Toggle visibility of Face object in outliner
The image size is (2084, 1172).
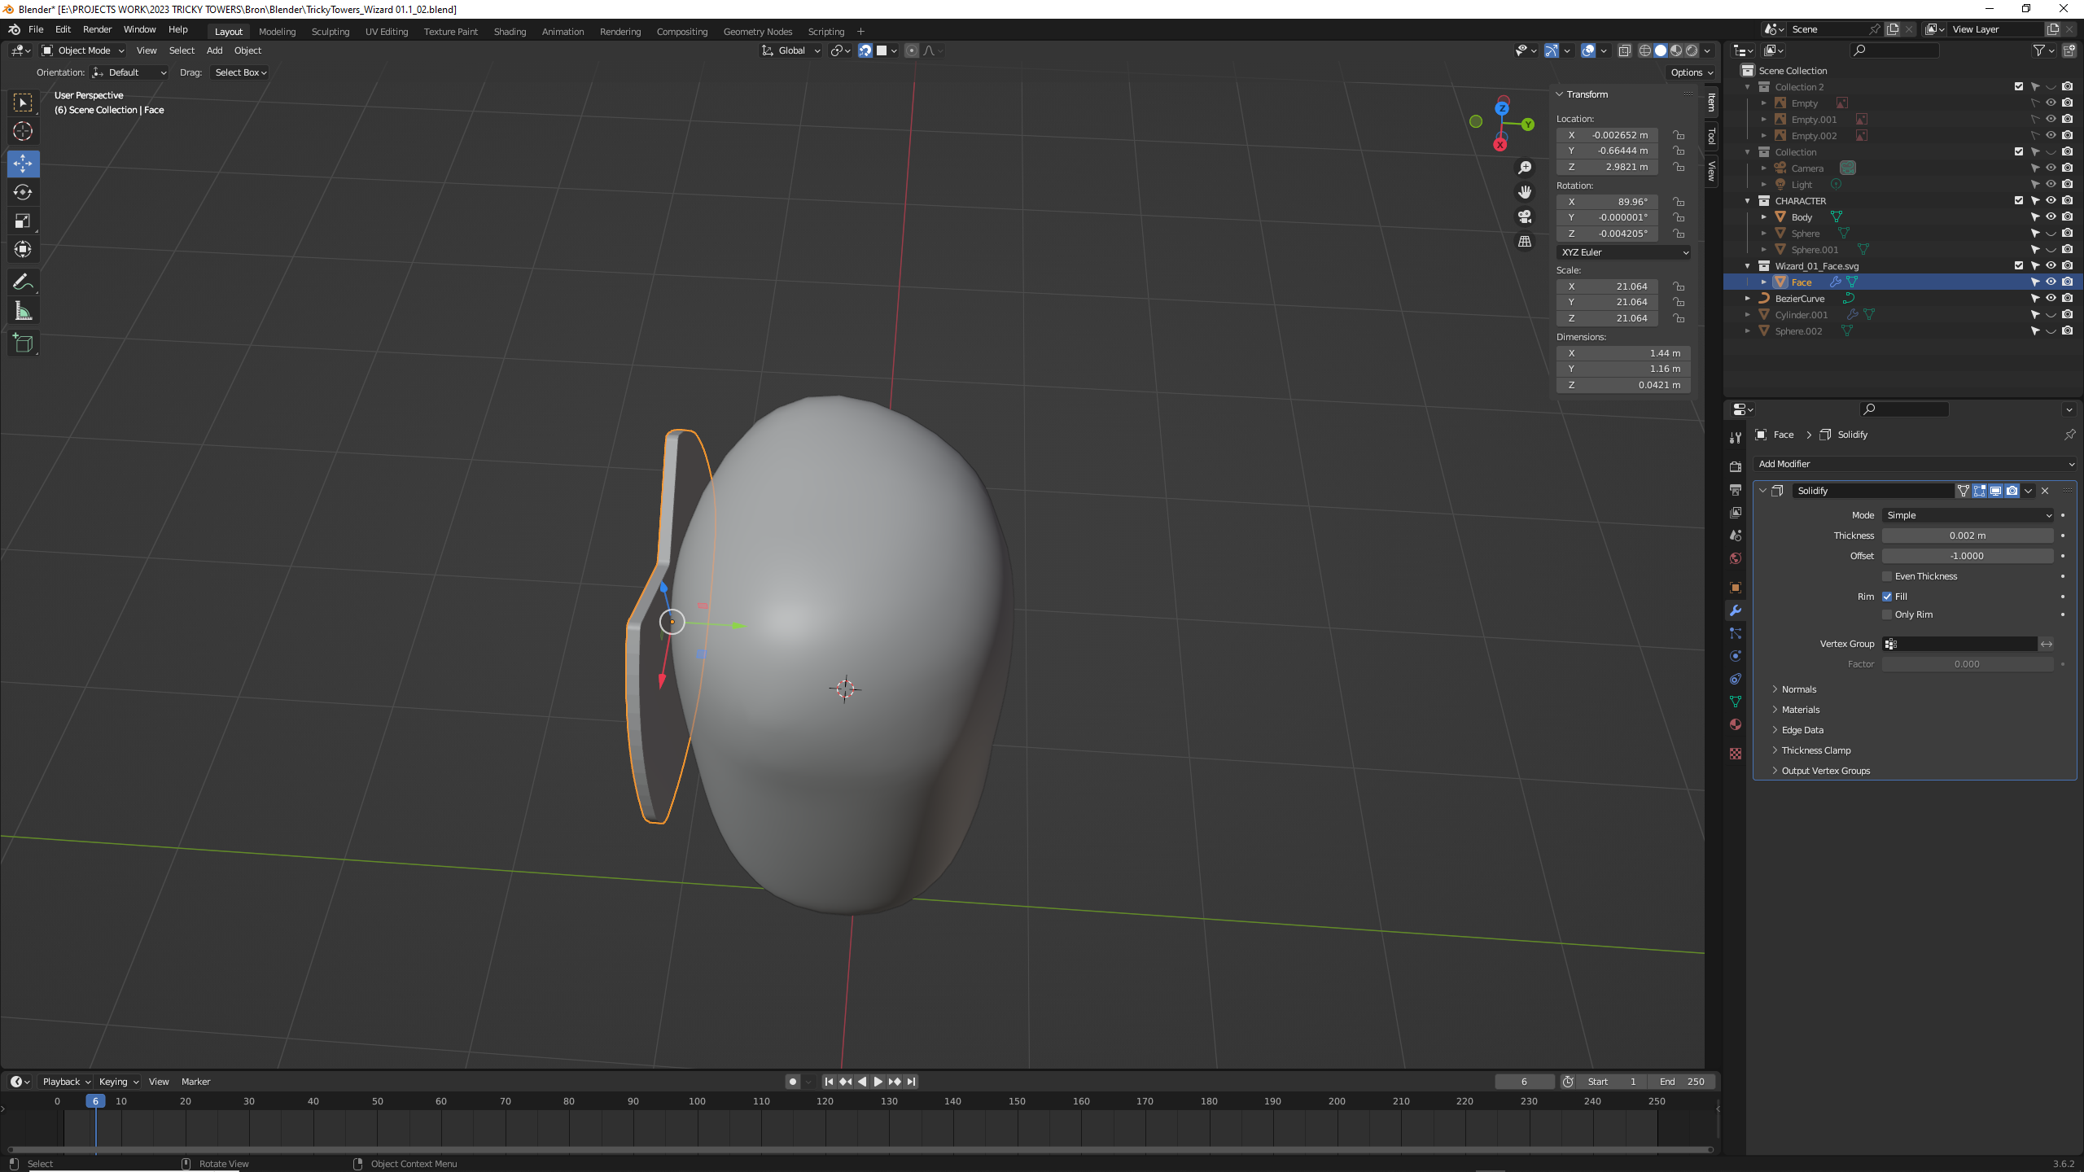coord(2050,282)
